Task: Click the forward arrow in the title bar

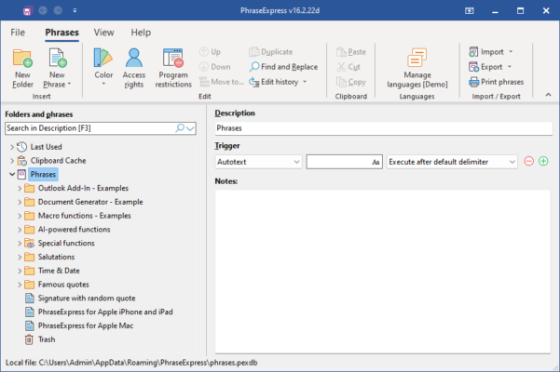Action: click(x=58, y=10)
